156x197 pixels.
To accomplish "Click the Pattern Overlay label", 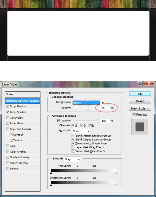I will point(19,163).
